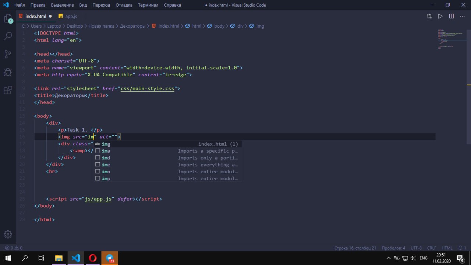The height and width of the screenshot is (265, 471).
Task: Open the js/app.js link in code
Action: pos(98,199)
